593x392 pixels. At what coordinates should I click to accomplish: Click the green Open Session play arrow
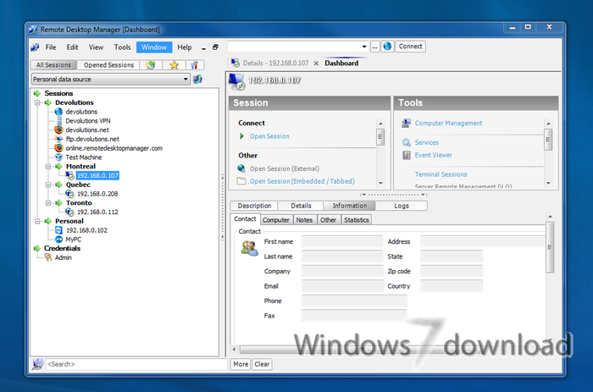tap(242, 136)
